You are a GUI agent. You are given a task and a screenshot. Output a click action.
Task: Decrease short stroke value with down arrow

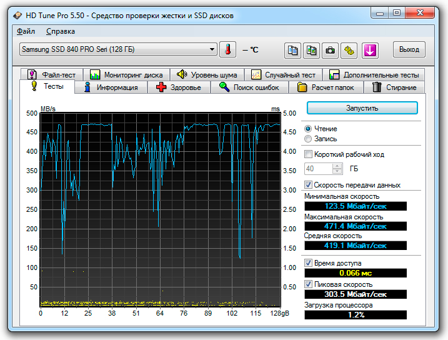pos(337,171)
